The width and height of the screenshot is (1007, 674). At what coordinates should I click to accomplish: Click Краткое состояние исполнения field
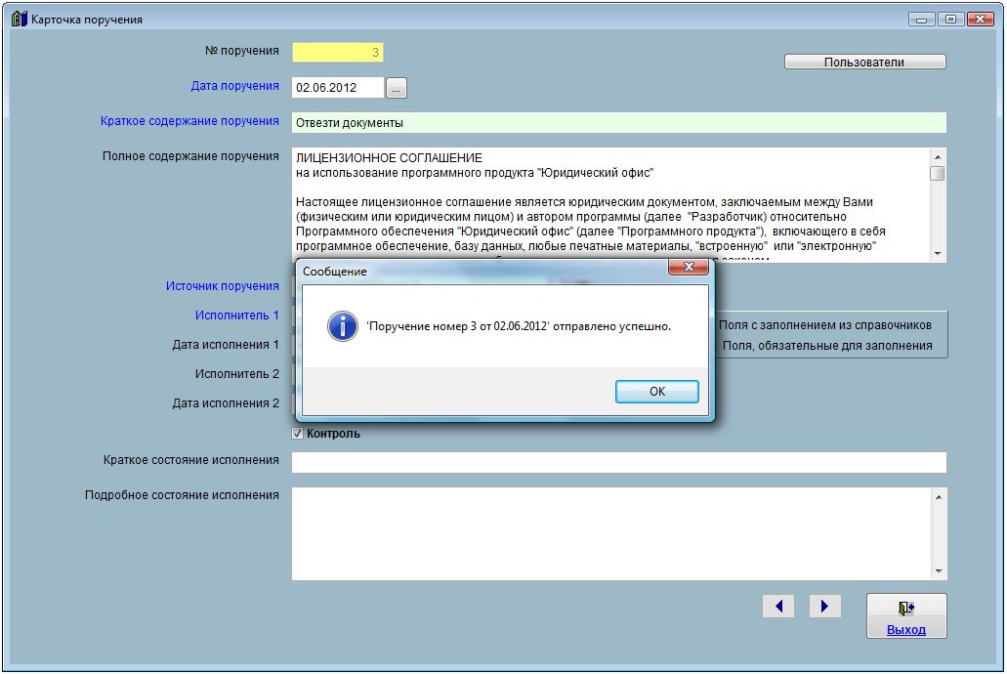[x=619, y=462]
